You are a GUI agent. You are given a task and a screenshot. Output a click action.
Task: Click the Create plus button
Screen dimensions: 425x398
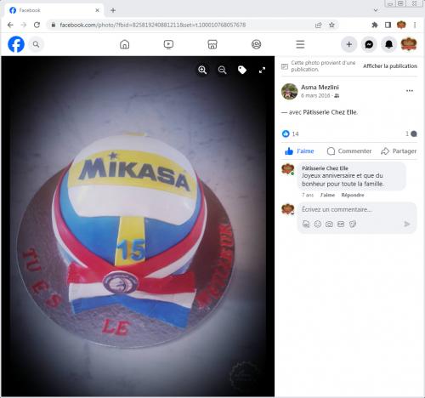349,44
